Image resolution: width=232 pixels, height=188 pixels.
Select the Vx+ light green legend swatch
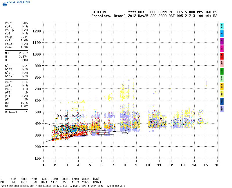(x=222, y=79)
